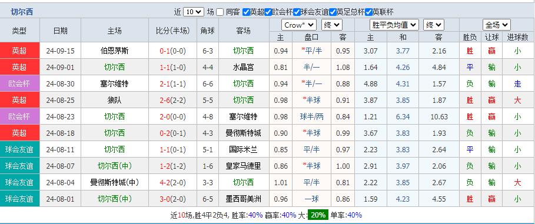Click 墨西哥美洲 team name
535x224 pixels.
pyautogui.click(x=243, y=199)
